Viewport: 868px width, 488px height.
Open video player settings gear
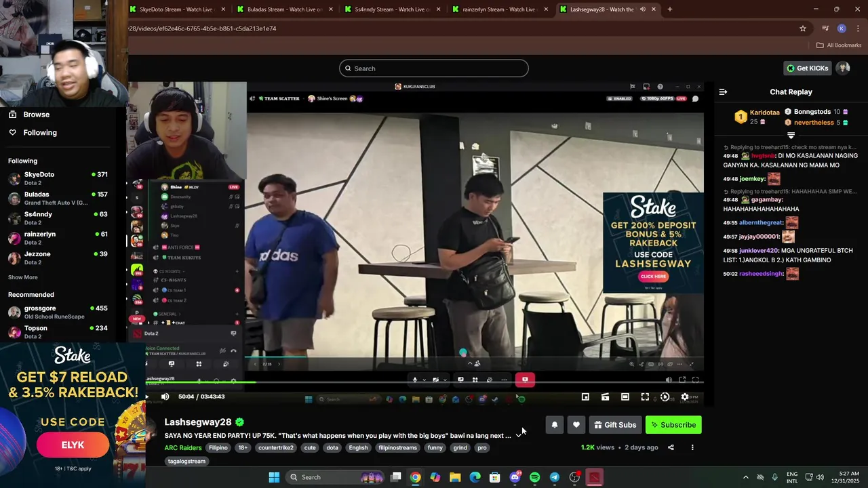pos(685,396)
